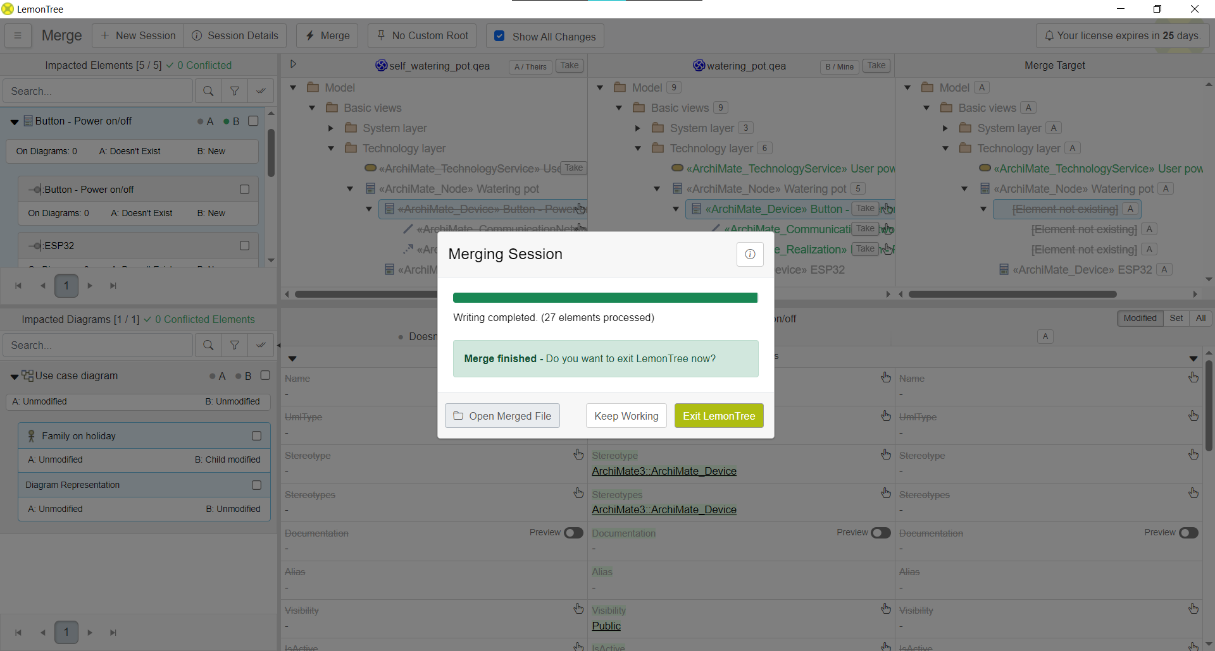Click No Custom Root toolbar item
Viewport: 1215px width, 651px height.
[423, 36]
